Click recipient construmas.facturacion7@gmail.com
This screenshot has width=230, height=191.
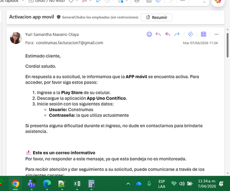point(69,43)
